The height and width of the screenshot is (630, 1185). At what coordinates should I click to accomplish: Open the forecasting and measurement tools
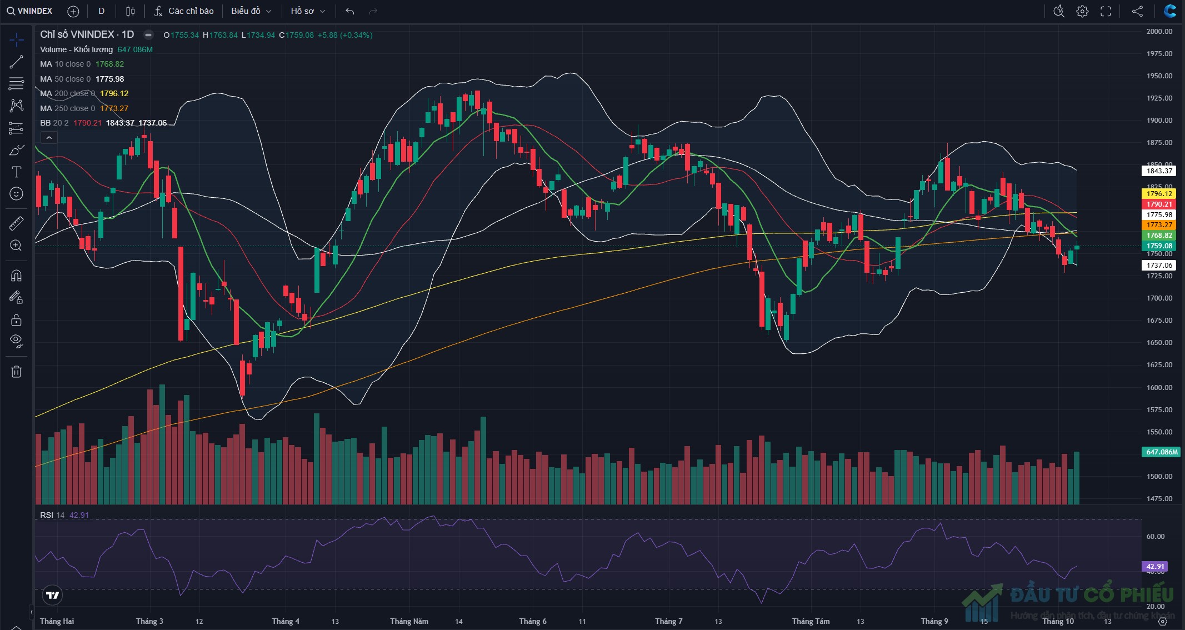pos(16,128)
